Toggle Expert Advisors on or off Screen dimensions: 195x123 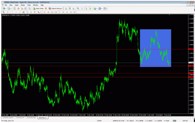pos(55,8)
